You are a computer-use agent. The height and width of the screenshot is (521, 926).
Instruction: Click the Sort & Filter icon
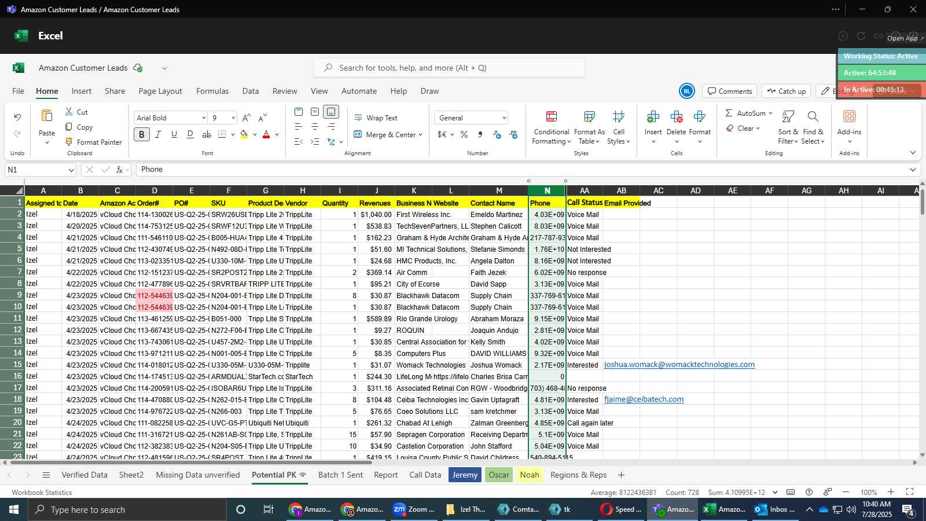[788, 116]
